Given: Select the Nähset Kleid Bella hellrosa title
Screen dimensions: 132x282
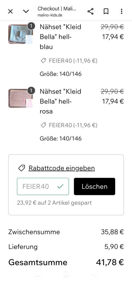Looking at the screenshot, I should pos(61,101).
